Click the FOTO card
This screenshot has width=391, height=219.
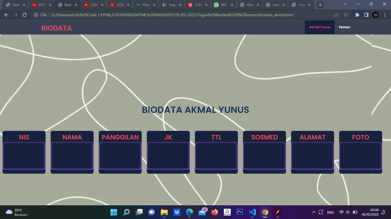point(360,152)
